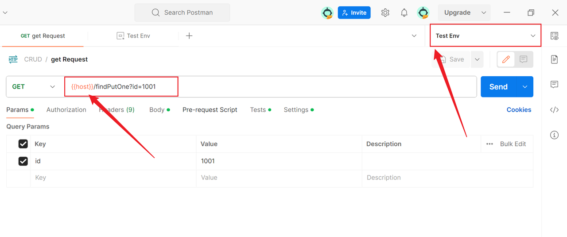Open the Body tab
Viewport: 567px width, 237px height.
click(159, 110)
